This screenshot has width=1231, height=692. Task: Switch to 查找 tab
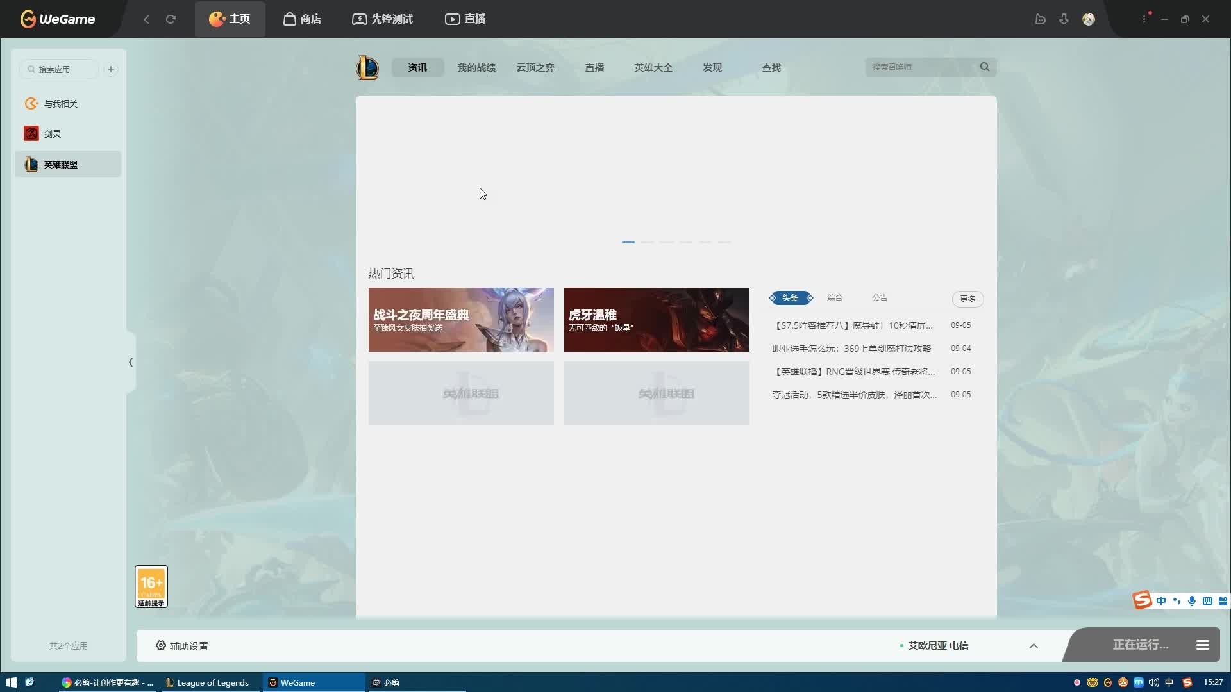click(771, 67)
